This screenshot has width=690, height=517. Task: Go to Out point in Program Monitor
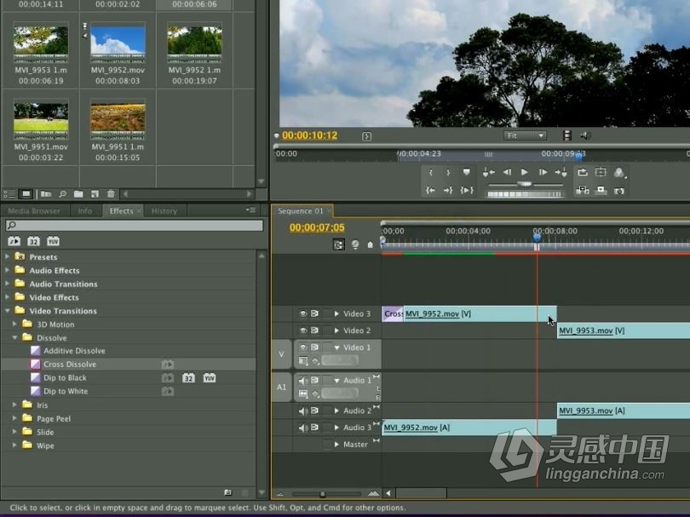pos(448,191)
